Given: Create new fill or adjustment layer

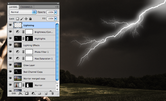Looking at the screenshot, I should [x=33, y=94].
